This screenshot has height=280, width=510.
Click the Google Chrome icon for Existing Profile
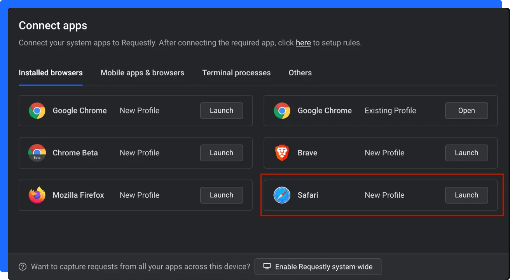[x=282, y=111]
